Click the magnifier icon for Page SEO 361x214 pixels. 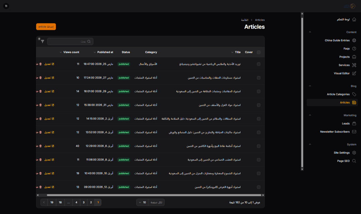point(354,161)
